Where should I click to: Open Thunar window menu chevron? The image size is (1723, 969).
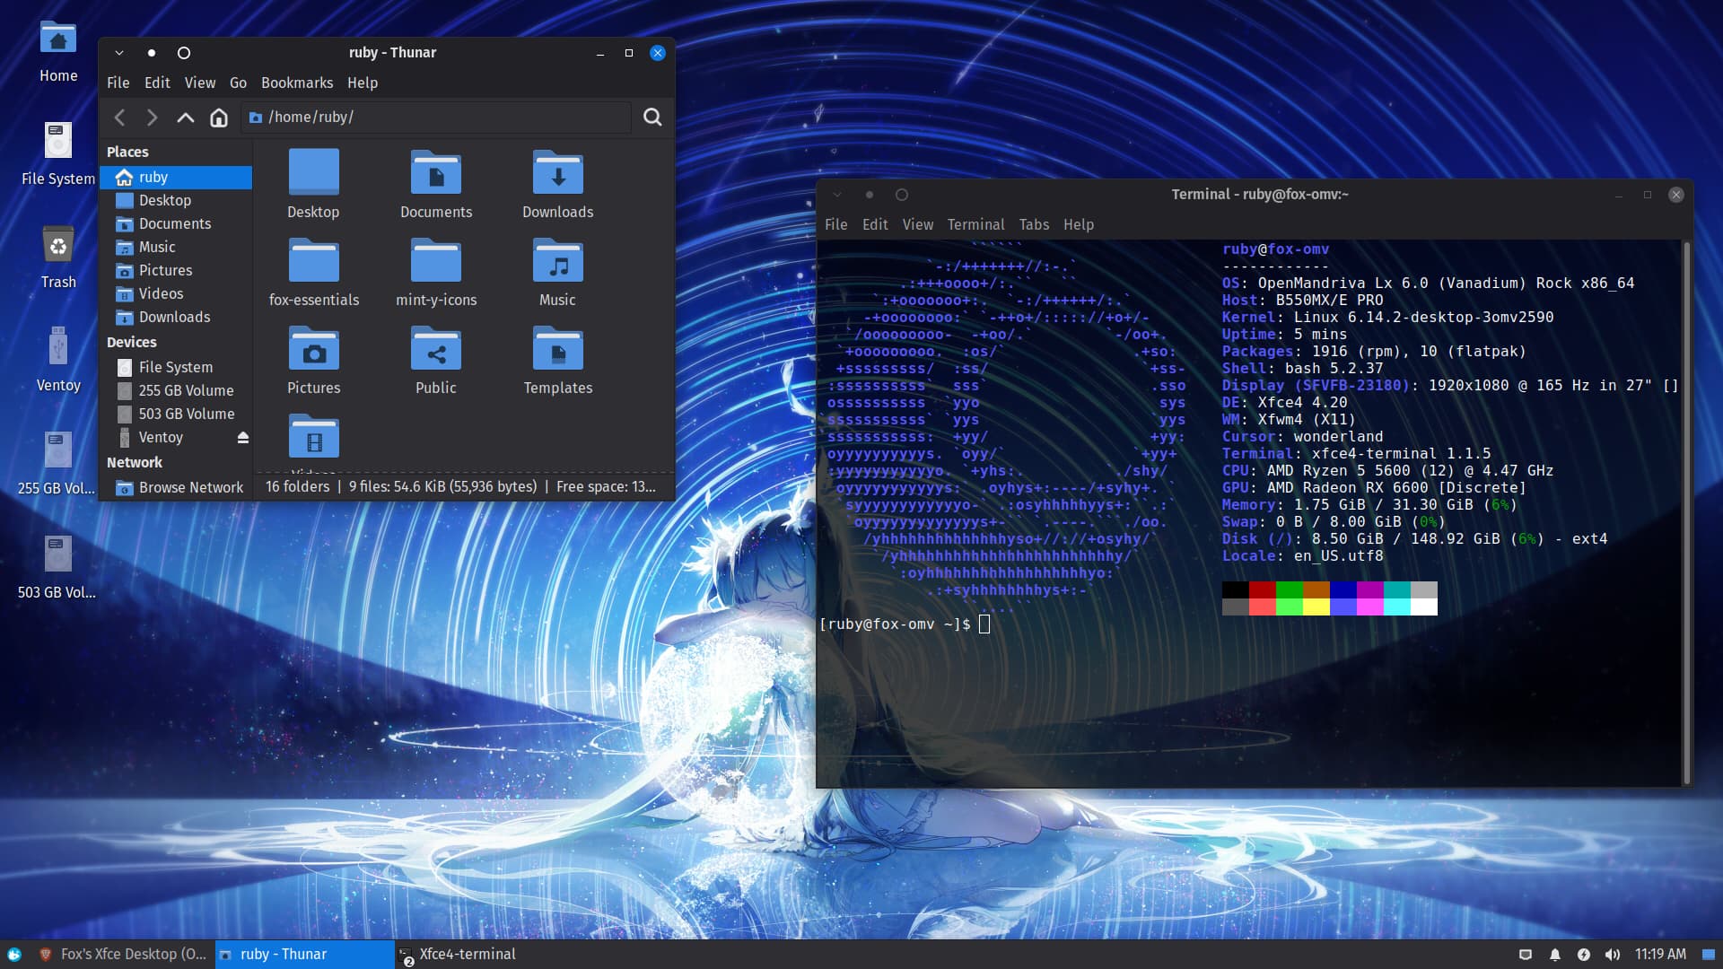tap(119, 53)
